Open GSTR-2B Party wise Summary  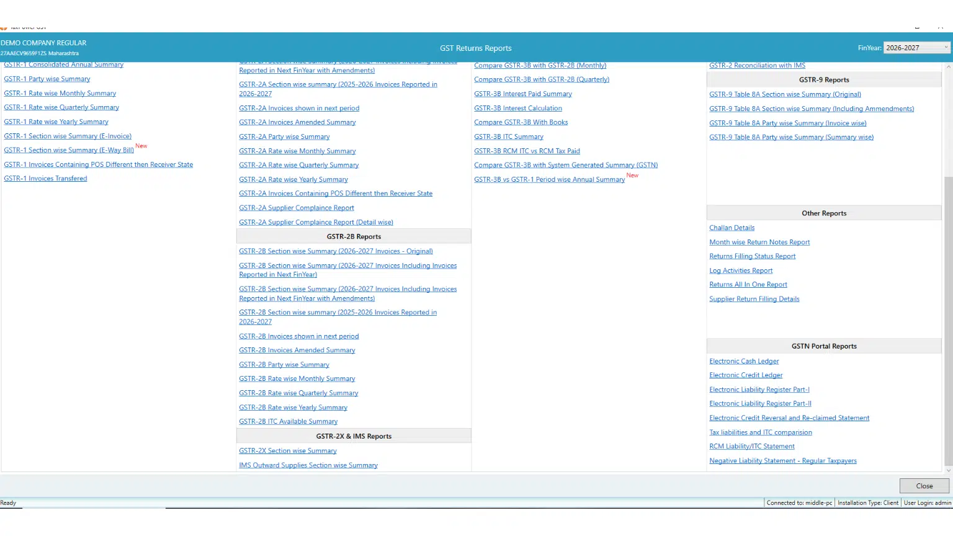point(284,365)
